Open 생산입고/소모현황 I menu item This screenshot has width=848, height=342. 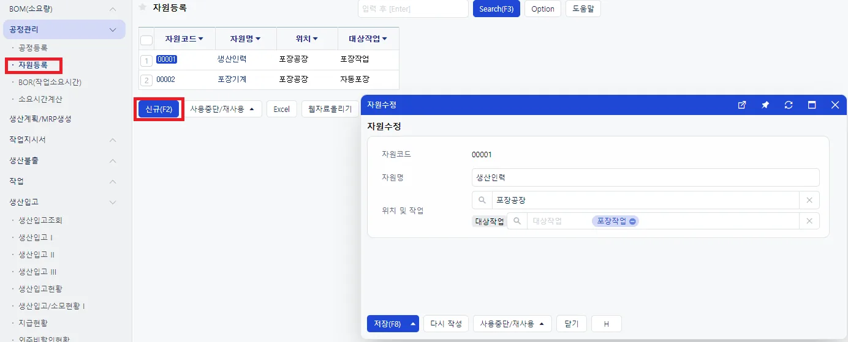click(x=52, y=306)
